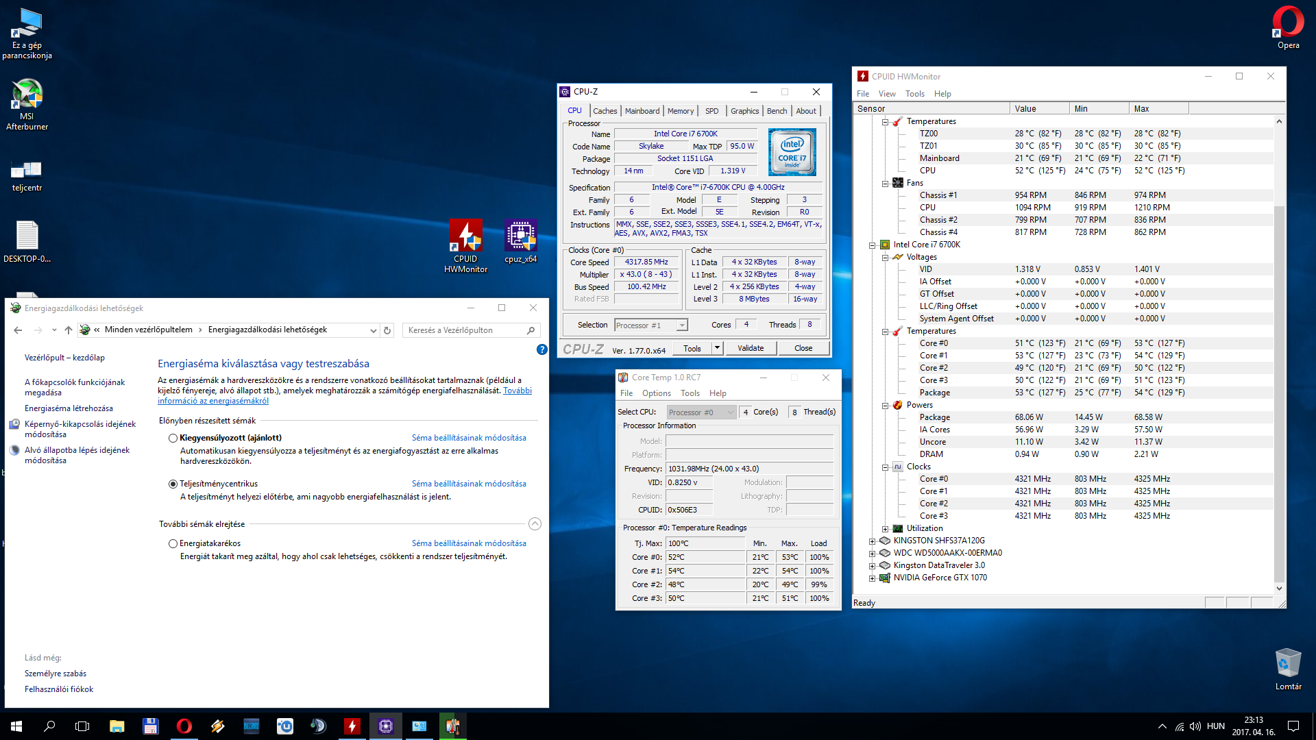1316x740 pixels.
Task: Switch to Memory tab in CPU-Z
Action: tap(681, 111)
